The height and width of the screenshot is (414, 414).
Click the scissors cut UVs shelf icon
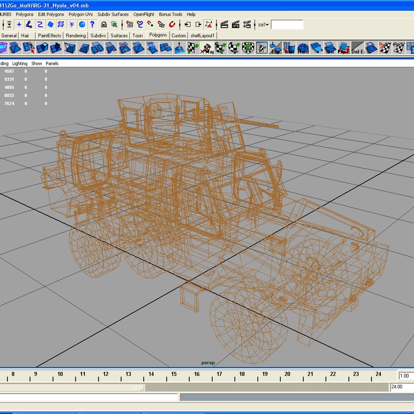point(385,48)
